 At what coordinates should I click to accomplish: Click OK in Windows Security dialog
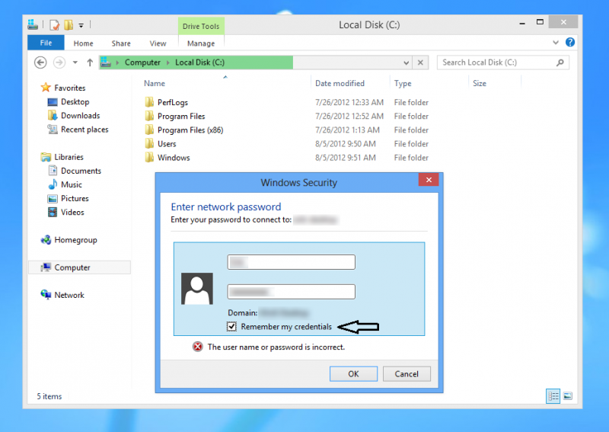353,373
